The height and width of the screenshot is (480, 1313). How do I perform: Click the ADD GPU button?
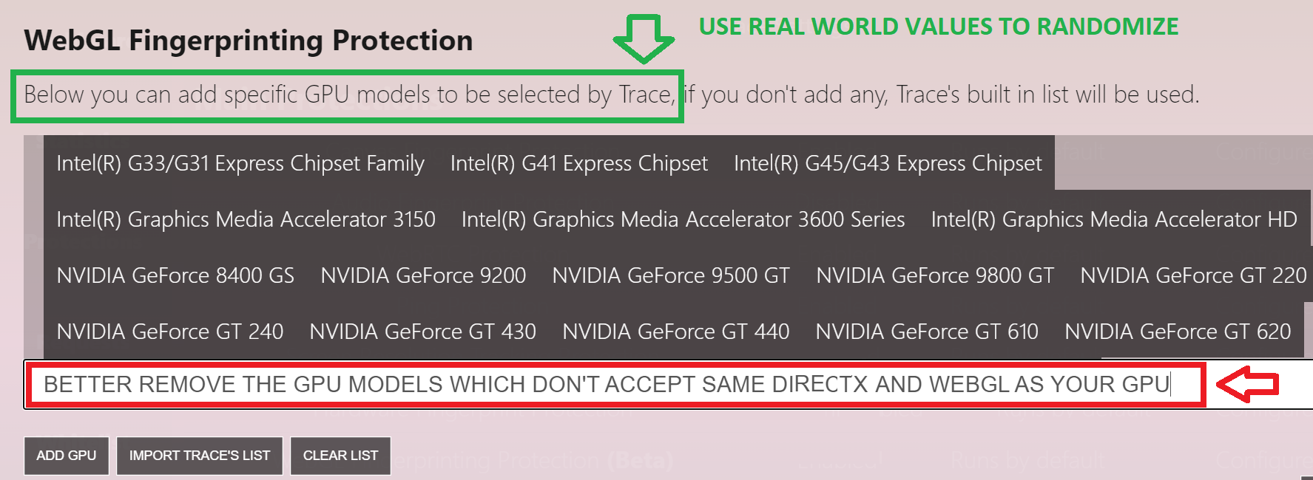[x=67, y=456]
